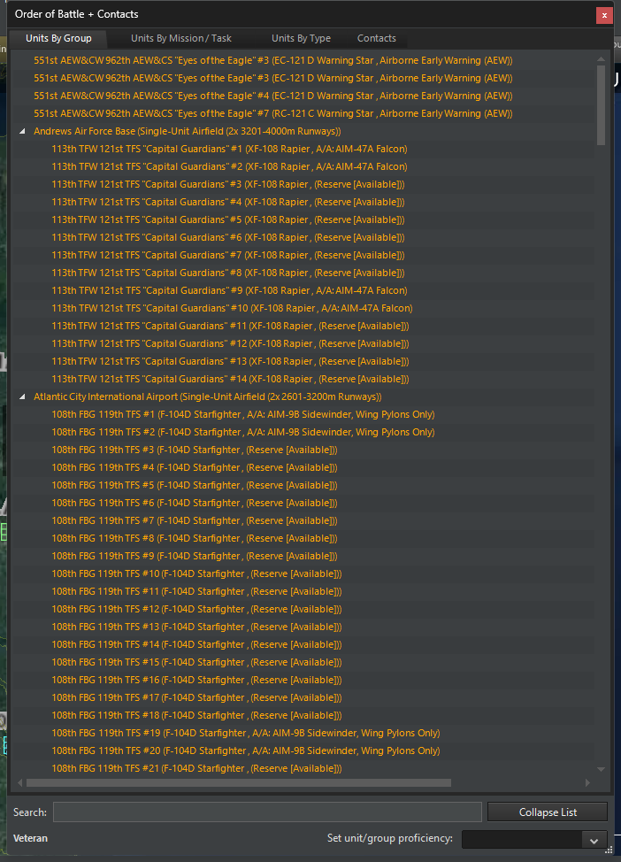The height and width of the screenshot is (862, 621).
Task: Select Capital Guardians #3 reserve unit
Action: click(228, 184)
